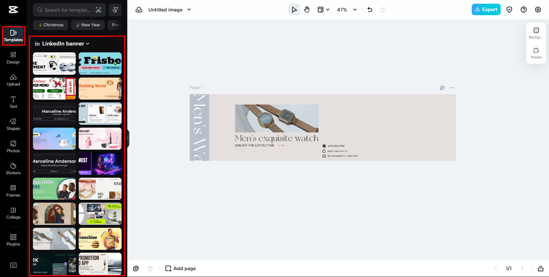Screen dimensions: 549x277
Task: Choose the Education template thumbnail
Action: [54, 189]
